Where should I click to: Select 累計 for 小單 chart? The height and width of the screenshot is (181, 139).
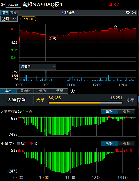[109, 144]
